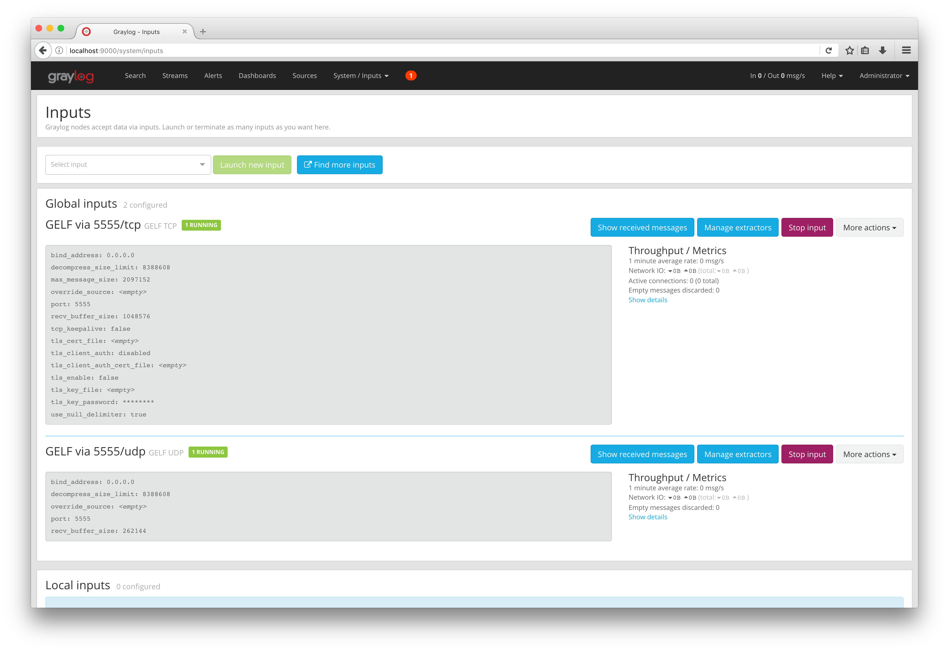
Task: Click the Local inputs section heading
Action: coord(78,585)
